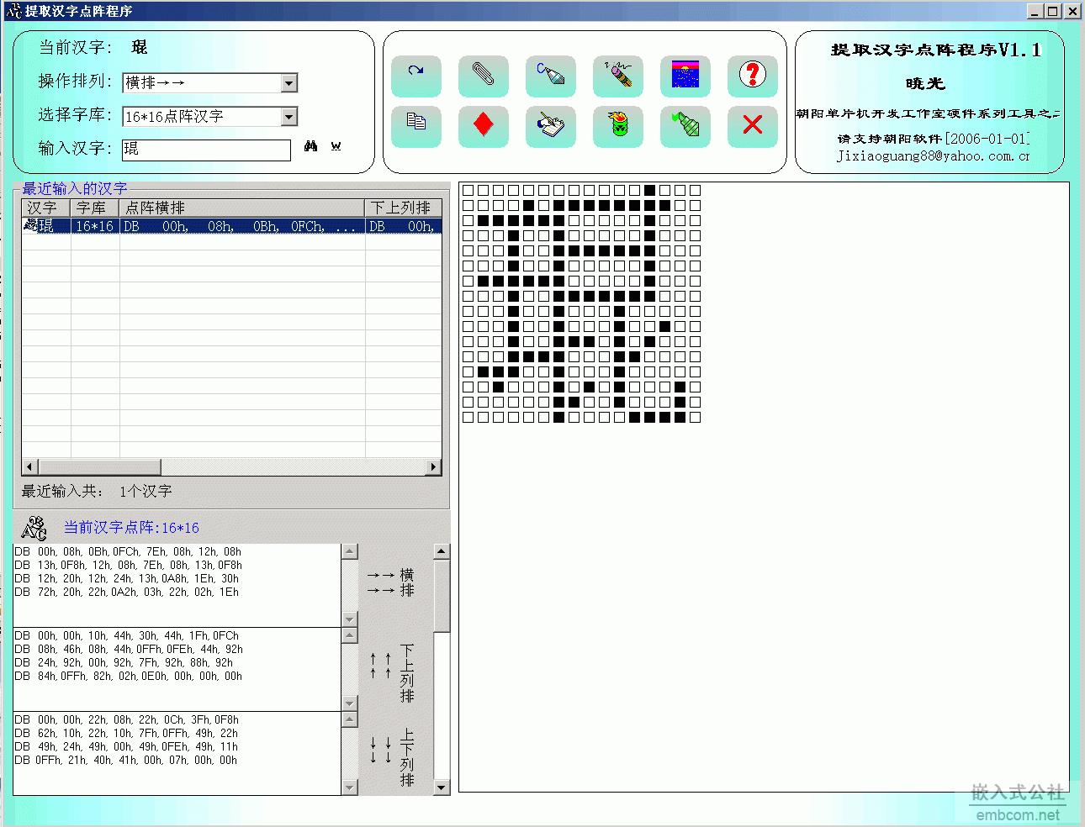Click the burning green barrel icon
The height and width of the screenshot is (827, 1085).
coord(618,126)
